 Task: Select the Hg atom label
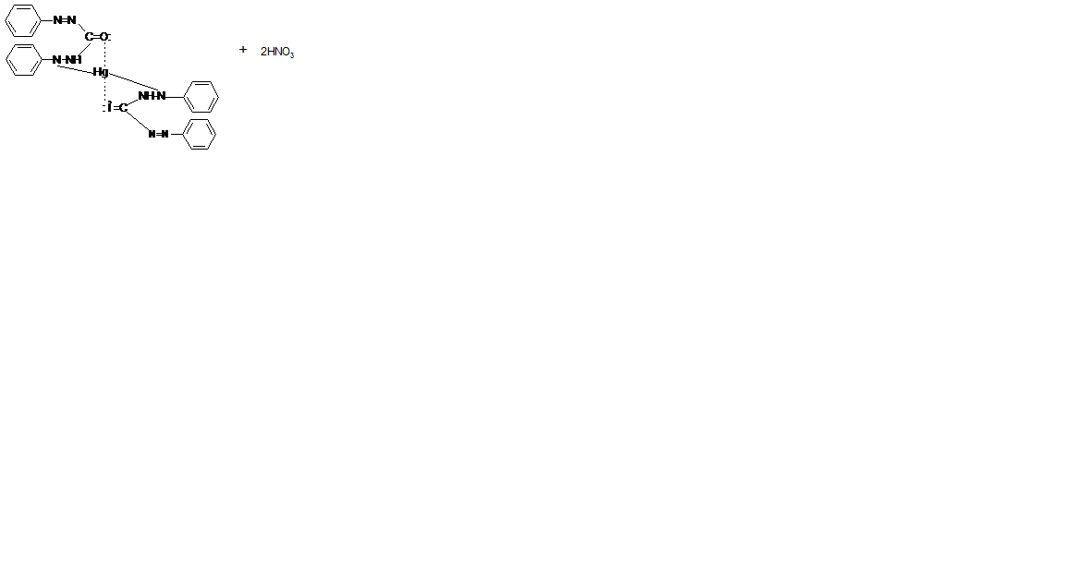click(x=101, y=72)
